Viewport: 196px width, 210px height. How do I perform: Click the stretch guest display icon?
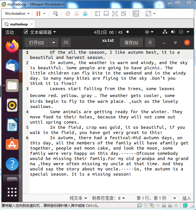click(148, 14)
